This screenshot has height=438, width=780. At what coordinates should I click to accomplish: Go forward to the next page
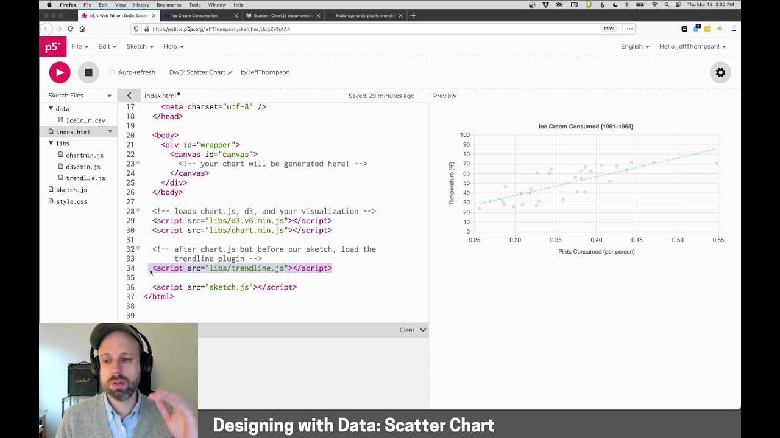[59, 29]
